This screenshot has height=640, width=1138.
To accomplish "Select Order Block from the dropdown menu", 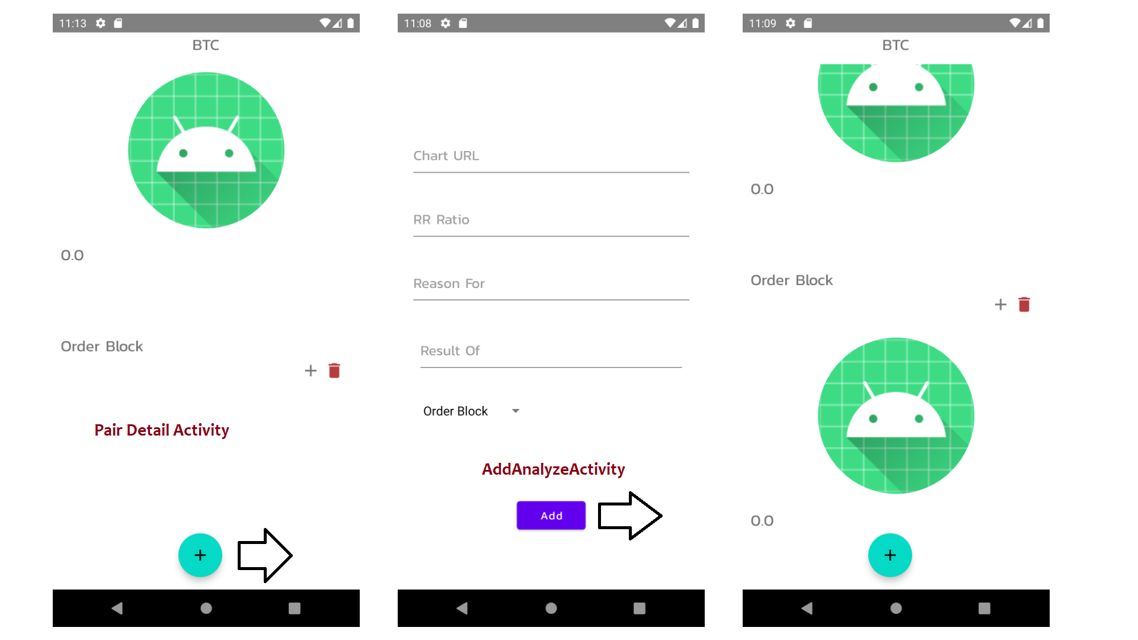I will point(469,410).
